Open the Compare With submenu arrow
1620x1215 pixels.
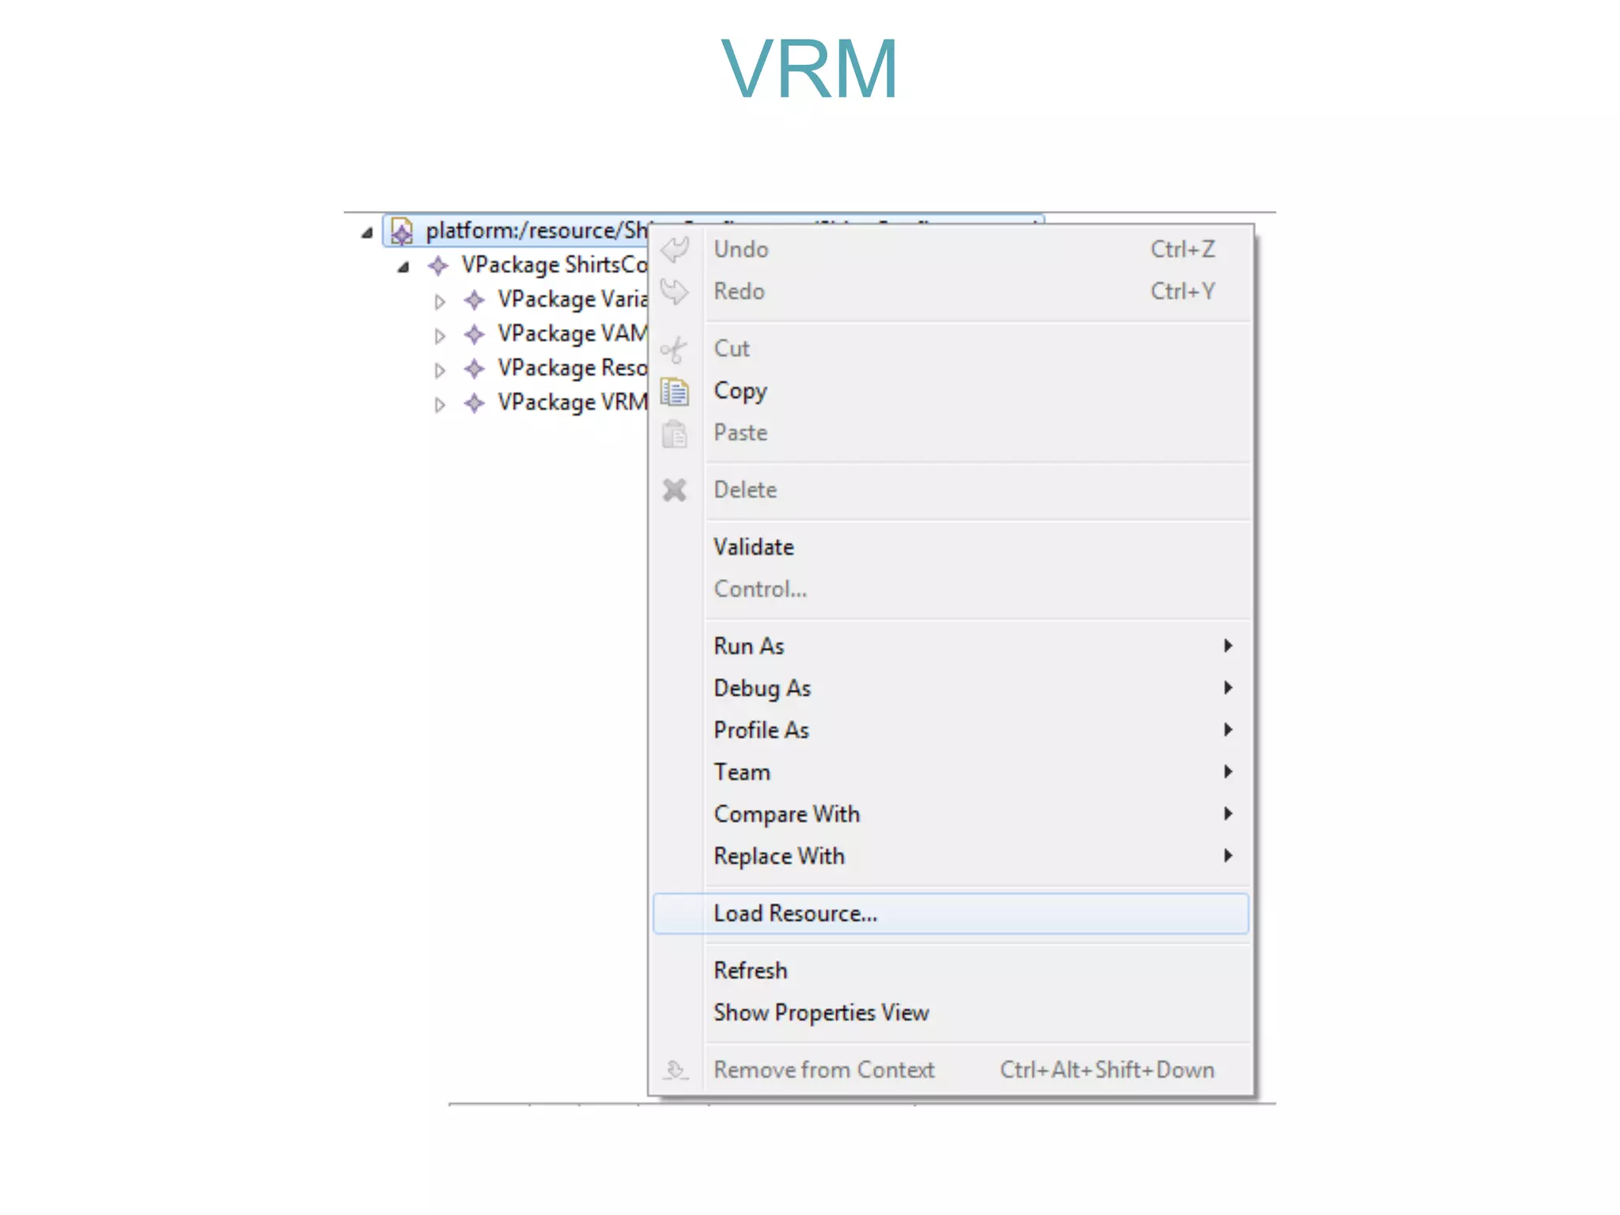click(x=1228, y=814)
